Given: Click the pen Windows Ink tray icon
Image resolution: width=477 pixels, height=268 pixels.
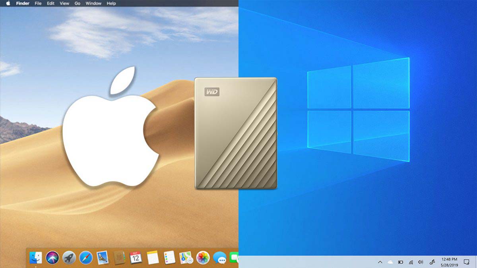Looking at the screenshot, I should click(x=432, y=262).
